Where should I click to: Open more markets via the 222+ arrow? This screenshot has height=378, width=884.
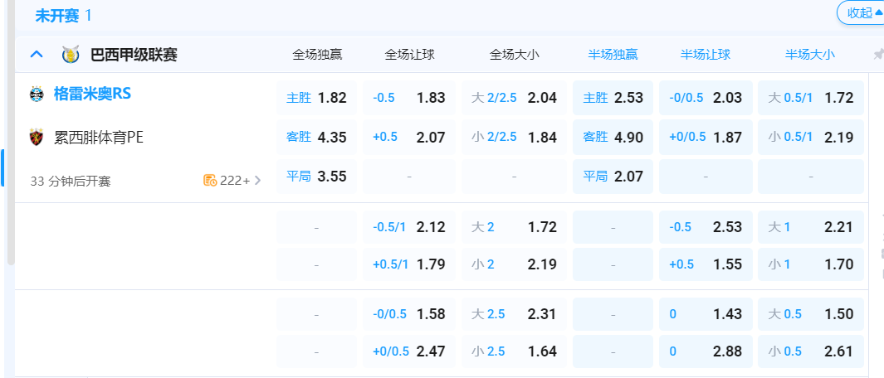click(257, 180)
